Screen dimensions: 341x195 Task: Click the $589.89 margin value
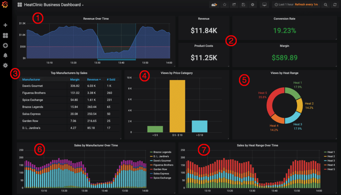pyautogui.click(x=284, y=58)
